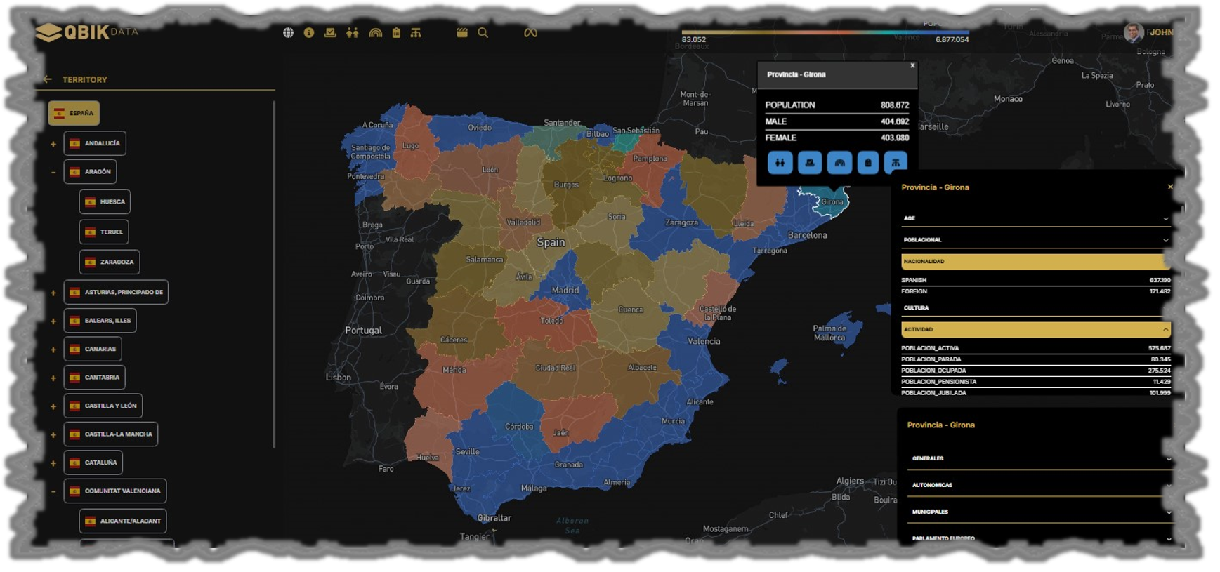Open the NACIONALIDAD section header
This screenshot has height=572, width=1220.
pos(1035,262)
